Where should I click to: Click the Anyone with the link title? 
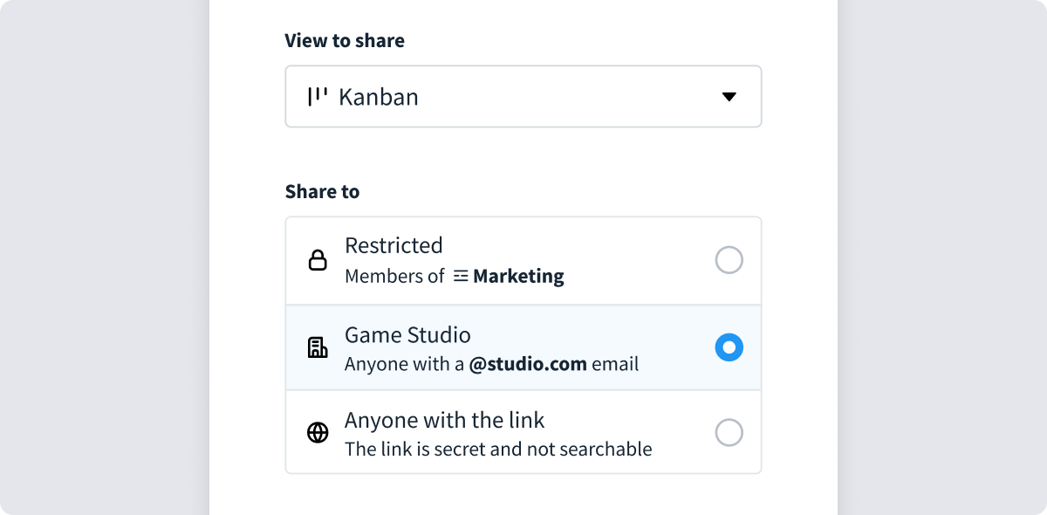coord(444,420)
